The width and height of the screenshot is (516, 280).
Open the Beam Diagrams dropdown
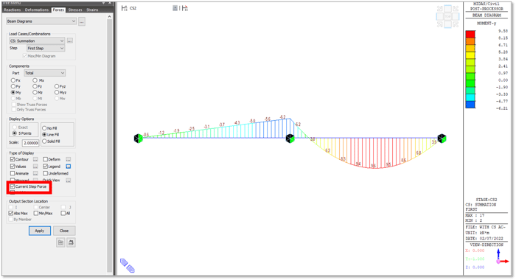click(x=41, y=21)
